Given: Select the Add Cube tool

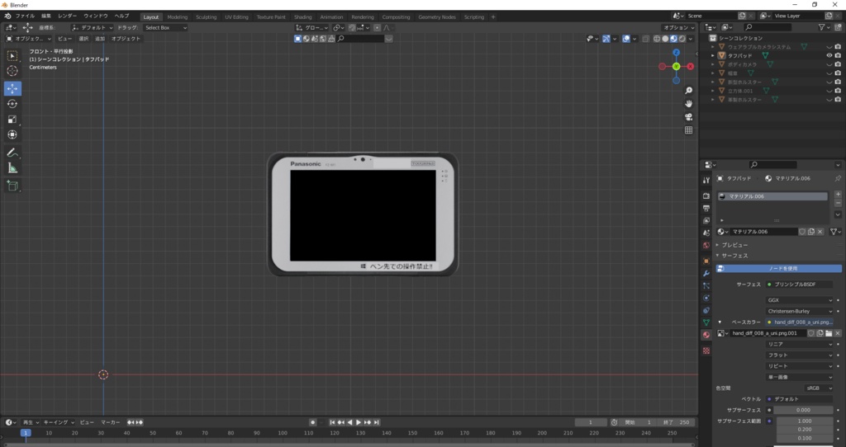Looking at the screenshot, I should [x=12, y=186].
